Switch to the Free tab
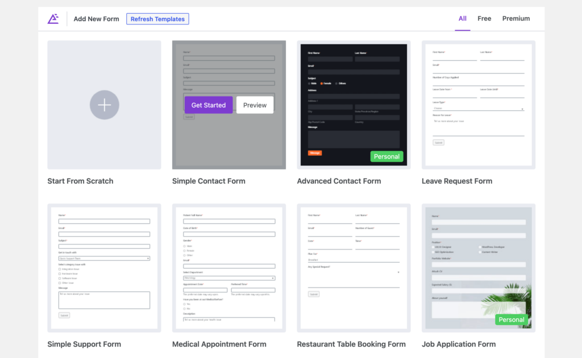Viewport: 582px width, 358px height. [x=484, y=18]
